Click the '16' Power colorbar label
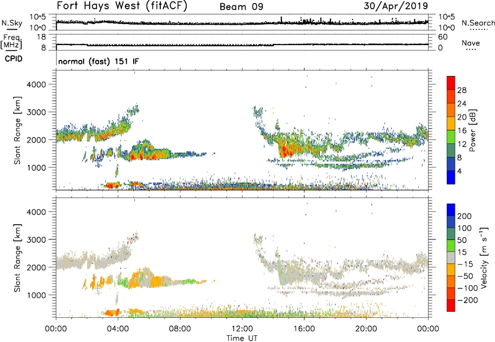495x342 pixels. pyautogui.click(x=462, y=131)
